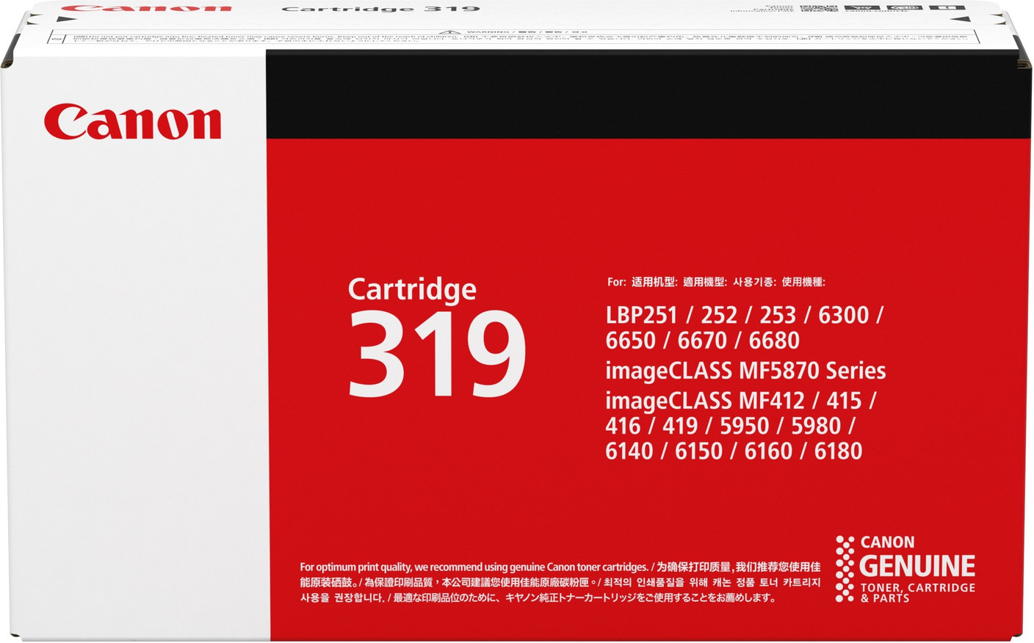Click the "Cartridge 319" text on top flap
1034x643 pixels.
click(x=380, y=9)
